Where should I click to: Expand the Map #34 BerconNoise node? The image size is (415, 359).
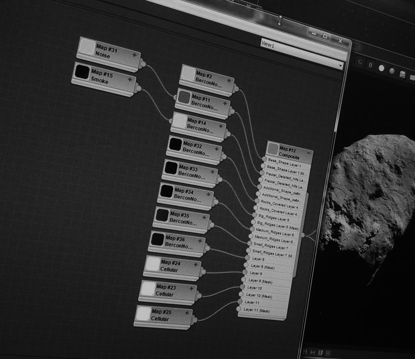(x=208, y=194)
